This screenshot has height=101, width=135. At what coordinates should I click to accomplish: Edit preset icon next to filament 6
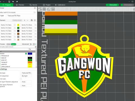[35, 31]
